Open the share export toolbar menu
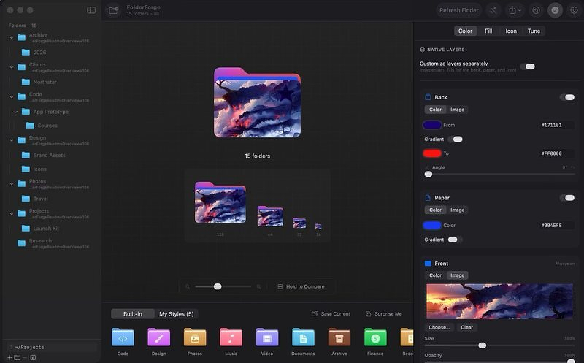The height and width of the screenshot is (363, 584). (515, 10)
